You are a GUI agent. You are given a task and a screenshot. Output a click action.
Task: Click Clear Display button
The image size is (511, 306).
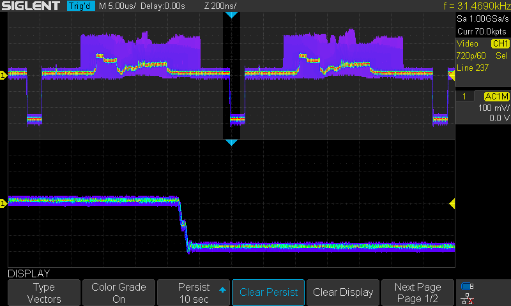[x=343, y=293]
